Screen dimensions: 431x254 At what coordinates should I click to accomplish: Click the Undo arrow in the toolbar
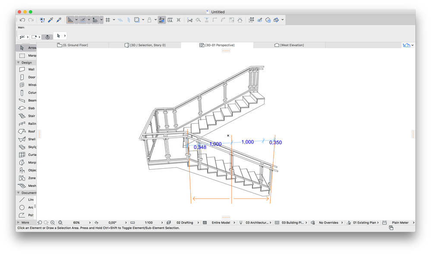pos(22,20)
